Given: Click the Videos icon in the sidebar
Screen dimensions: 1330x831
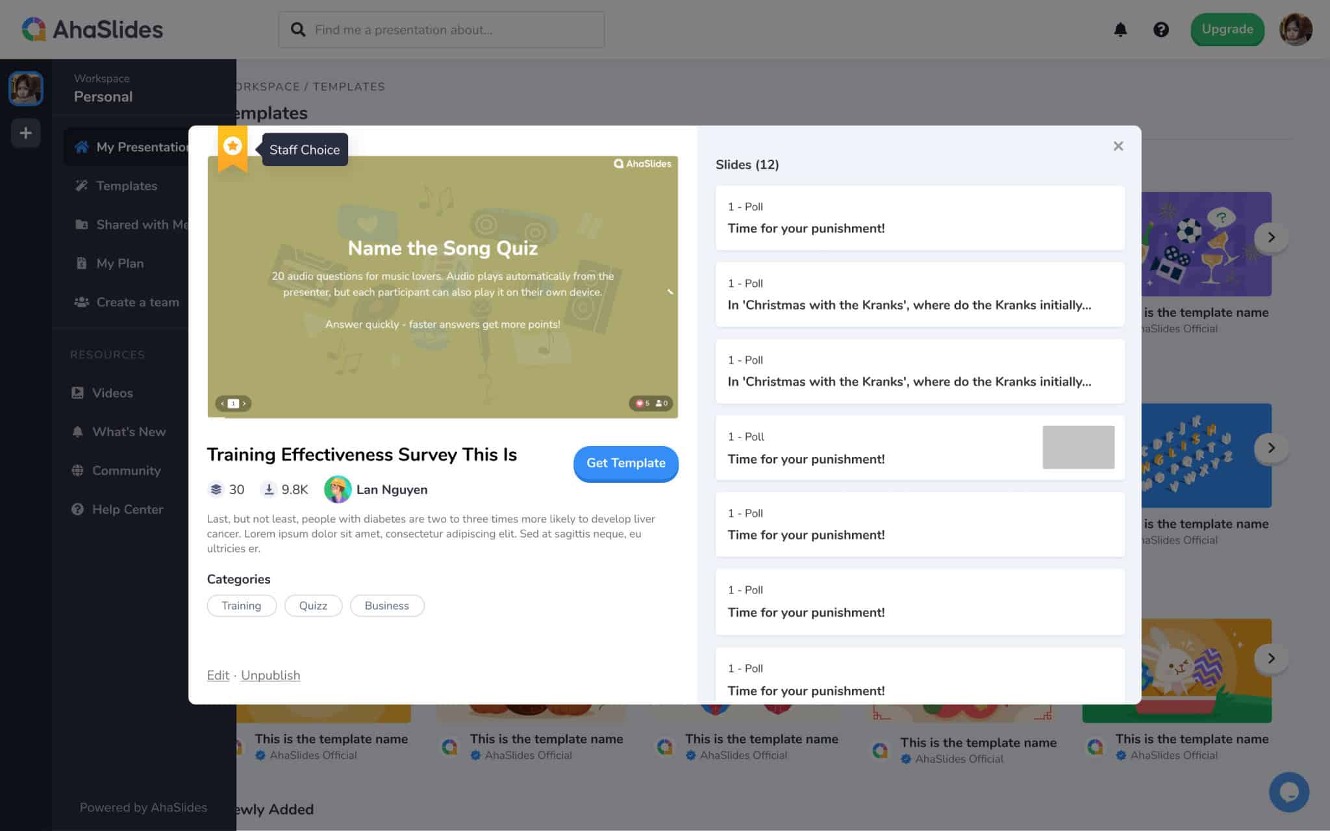Looking at the screenshot, I should tap(77, 393).
